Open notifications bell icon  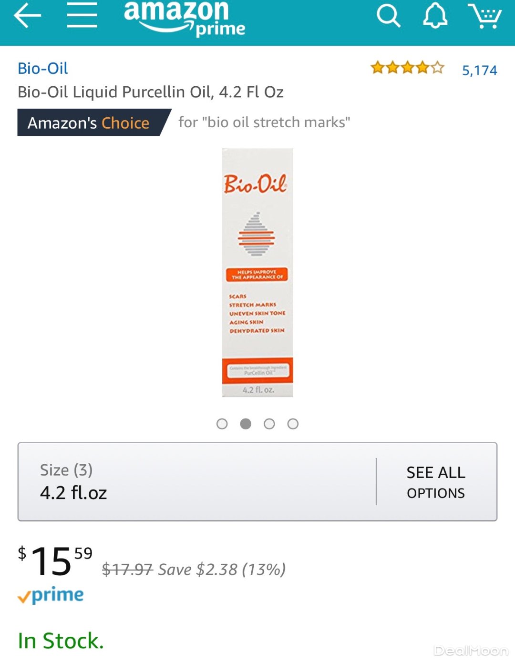coord(435,16)
